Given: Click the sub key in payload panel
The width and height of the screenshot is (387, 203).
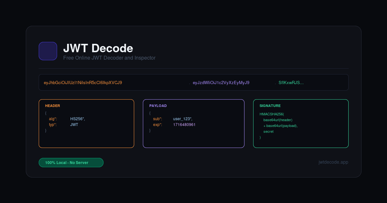Looking at the screenshot, I should pyautogui.click(x=158, y=119).
